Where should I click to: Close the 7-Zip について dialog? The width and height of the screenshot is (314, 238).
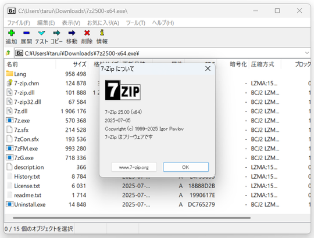(208, 68)
